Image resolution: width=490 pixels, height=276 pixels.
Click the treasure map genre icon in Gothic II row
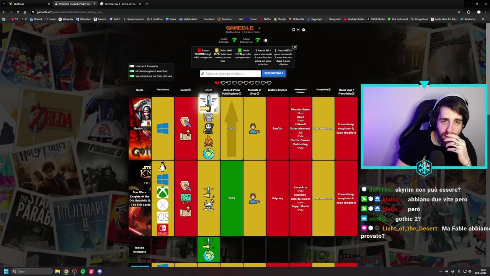(x=186, y=135)
